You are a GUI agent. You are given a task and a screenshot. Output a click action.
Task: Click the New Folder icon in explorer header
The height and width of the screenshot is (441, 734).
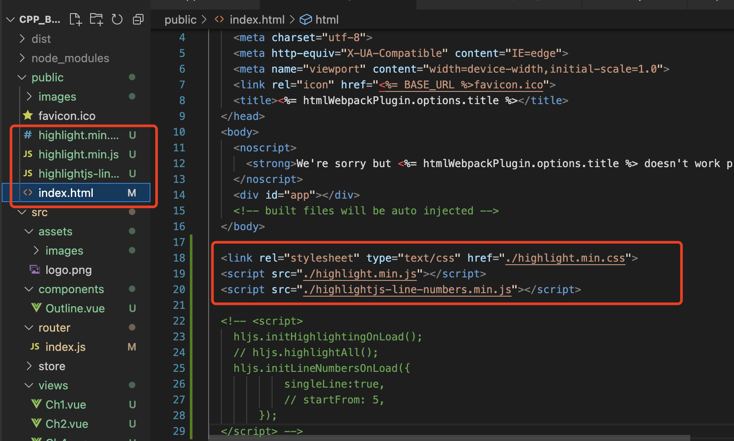(96, 19)
